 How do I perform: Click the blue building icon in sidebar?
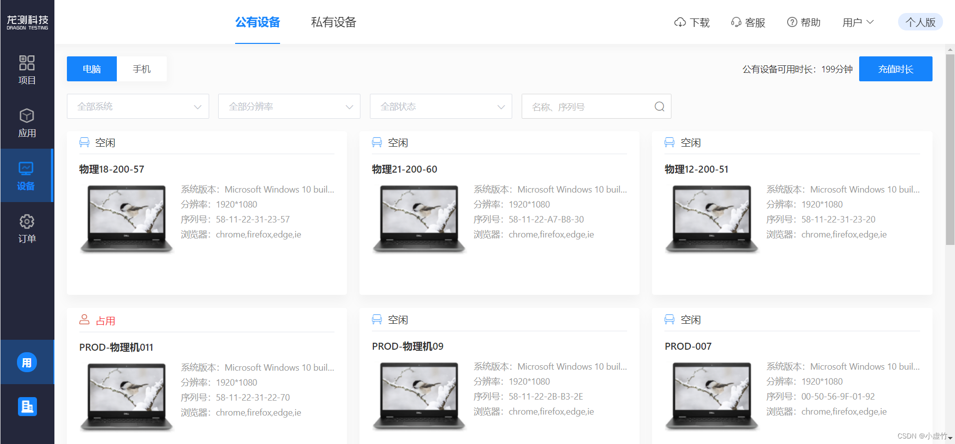[x=27, y=407]
